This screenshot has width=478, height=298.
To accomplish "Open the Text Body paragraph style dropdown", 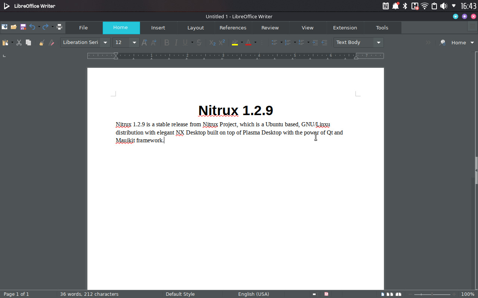I will (x=378, y=42).
